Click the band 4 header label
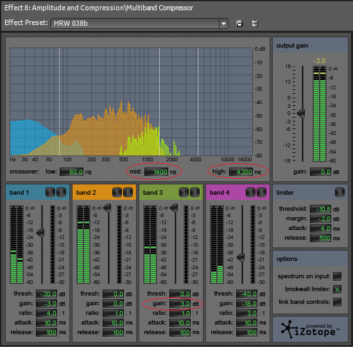353x347 pixels. [x=220, y=193]
